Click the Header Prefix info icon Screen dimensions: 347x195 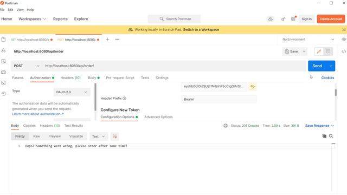point(124,99)
